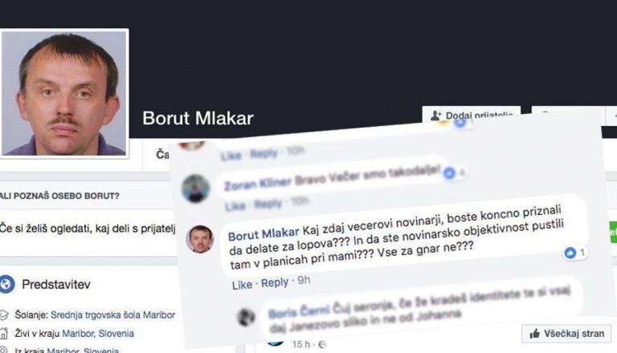Click the Všečkaj stran button
This screenshot has height=353, width=617.
pyautogui.click(x=566, y=334)
